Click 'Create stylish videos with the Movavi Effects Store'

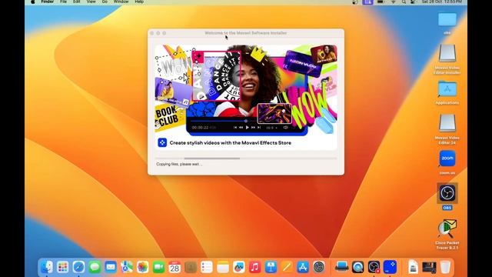pyautogui.click(x=231, y=142)
